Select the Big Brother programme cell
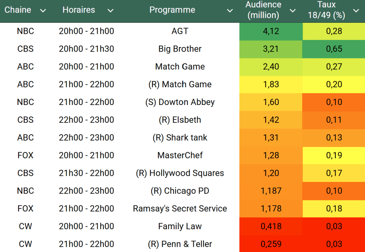365x252 pixels. tap(180, 49)
